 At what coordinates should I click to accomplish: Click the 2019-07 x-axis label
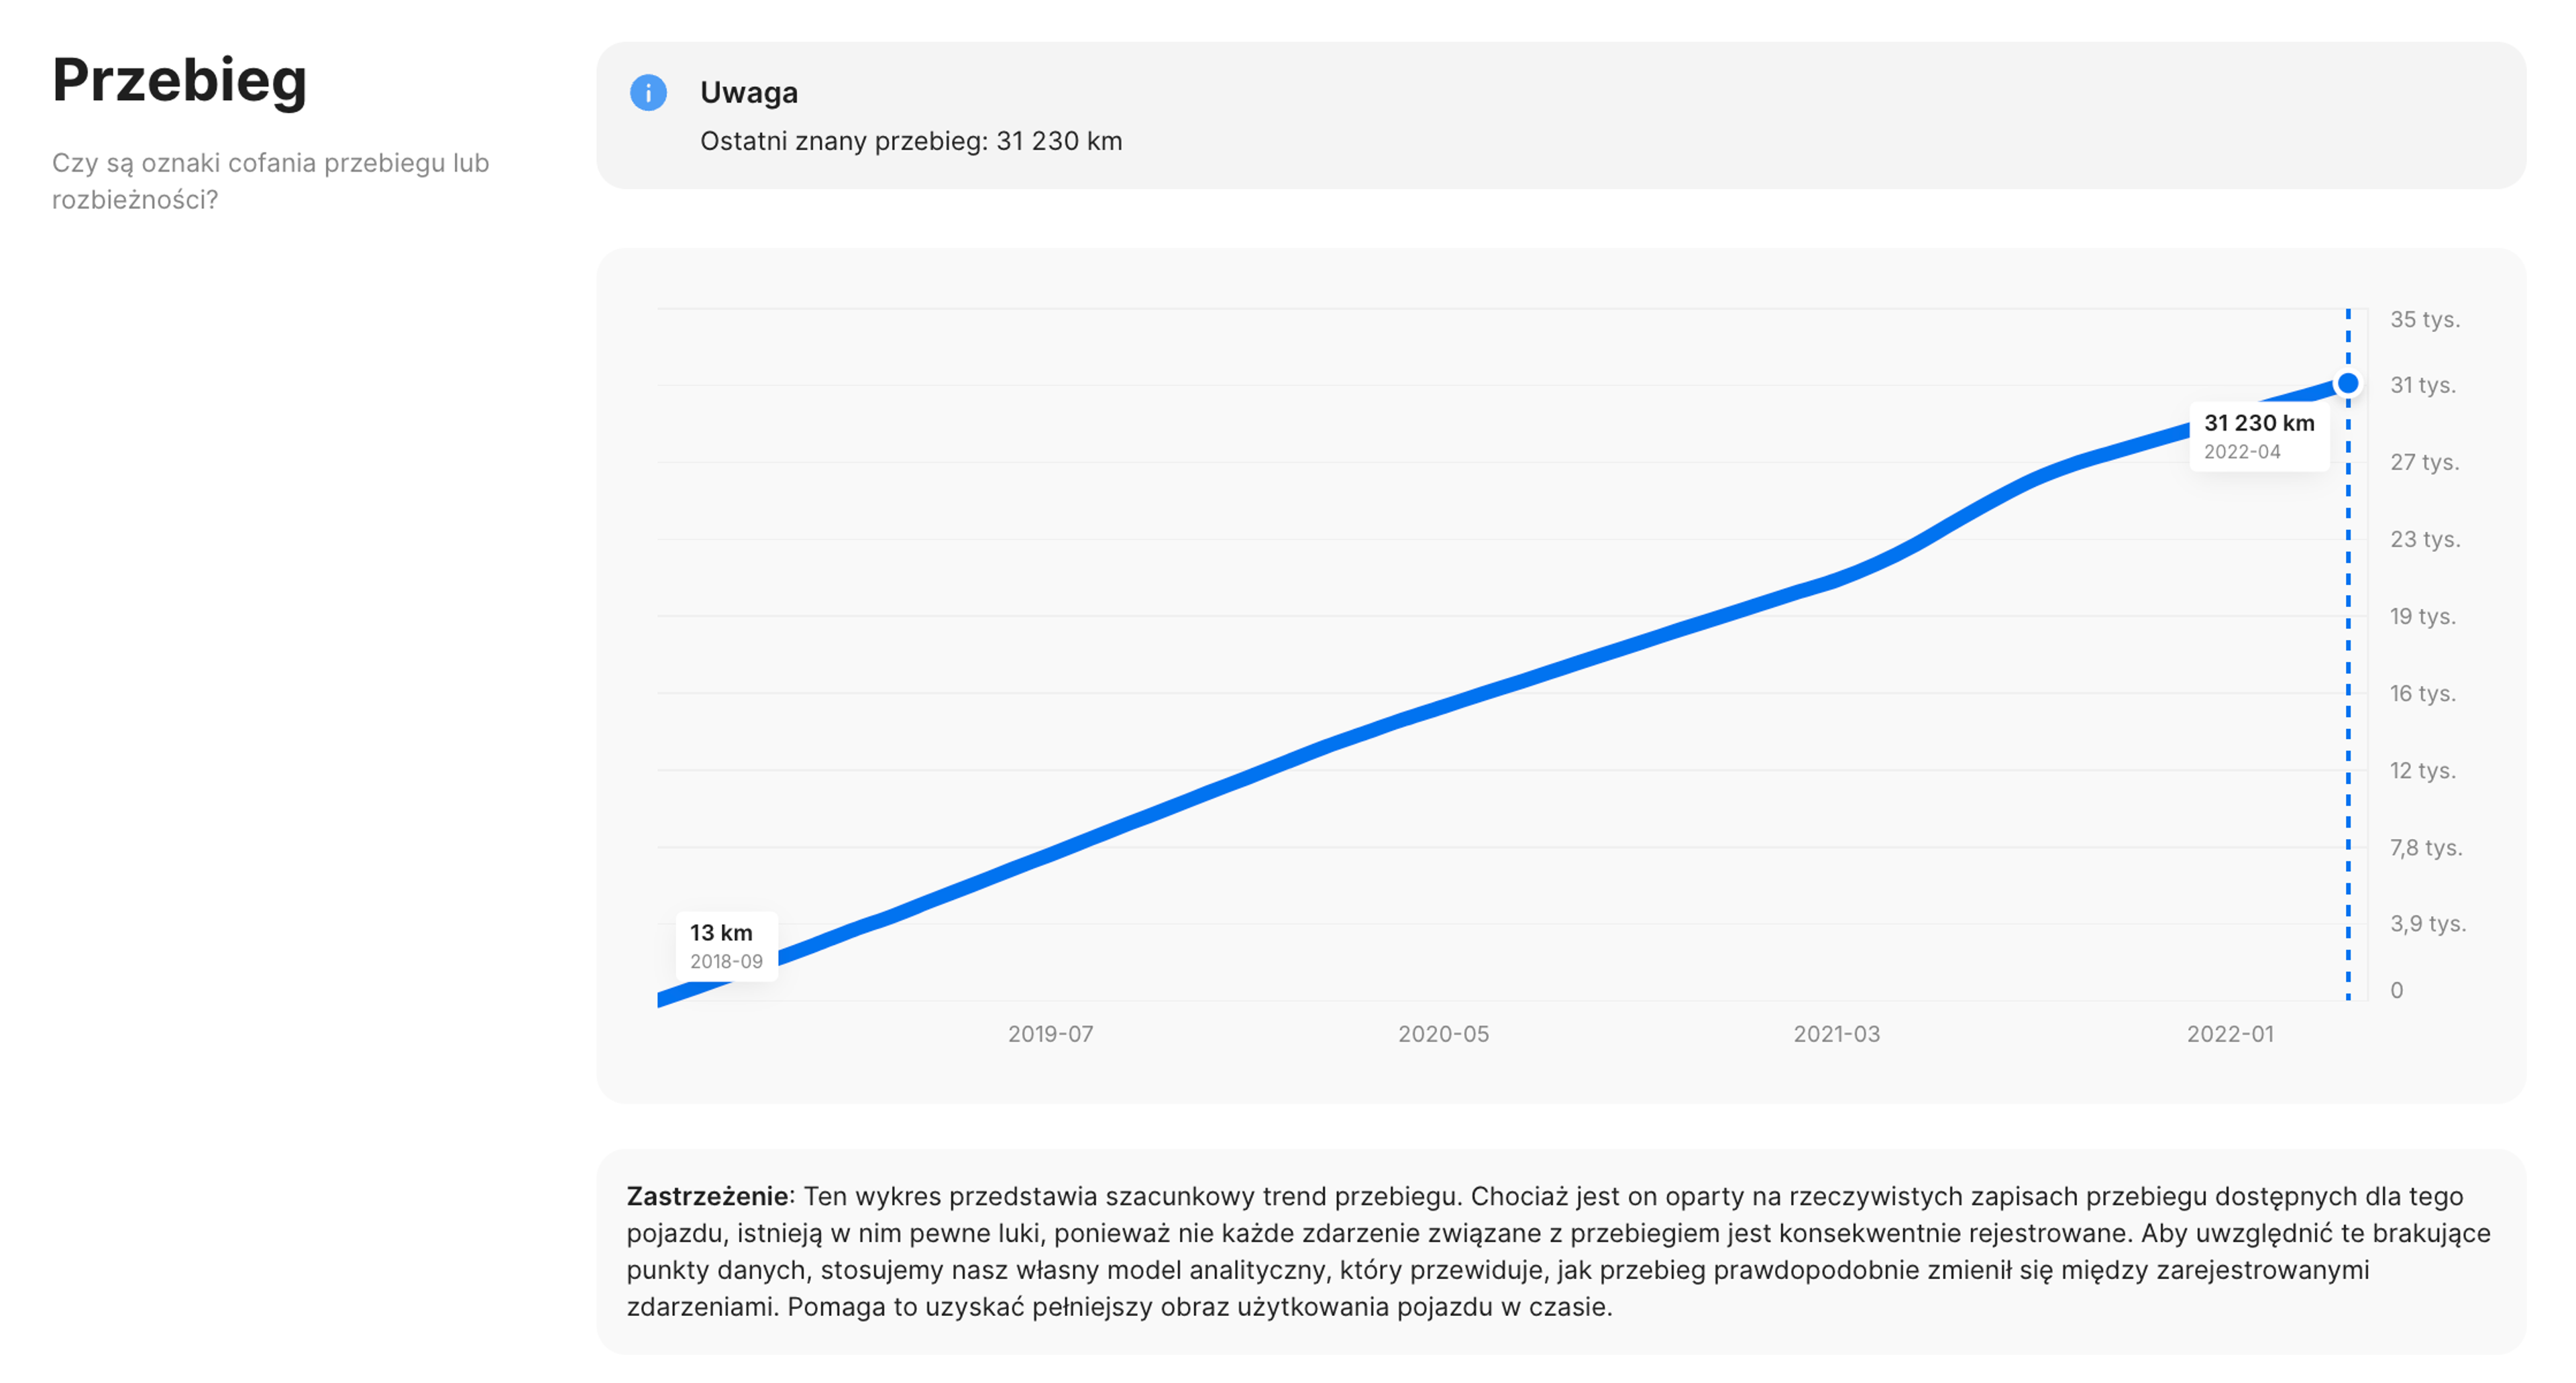pyautogui.click(x=1050, y=1034)
